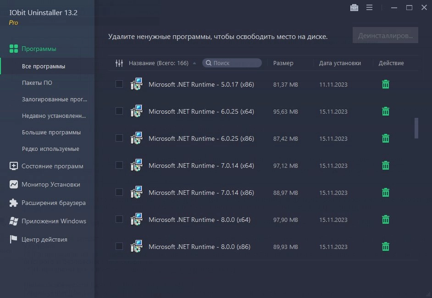Tick checkbox for .NET Runtime 7.0.14 (x86)

click(119, 192)
